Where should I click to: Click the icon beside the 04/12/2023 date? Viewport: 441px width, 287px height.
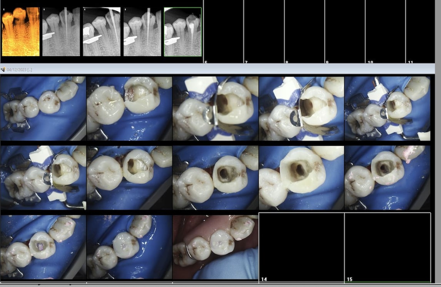(3, 69)
